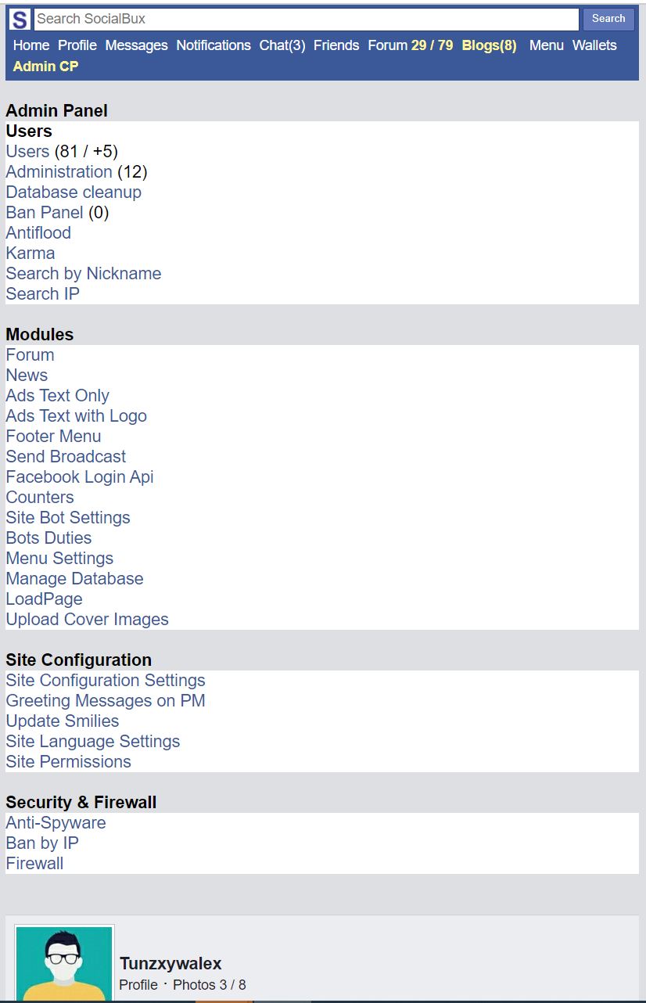Go to the Admin CP link
The height and width of the screenshot is (1003, 646).
(45, 67)
